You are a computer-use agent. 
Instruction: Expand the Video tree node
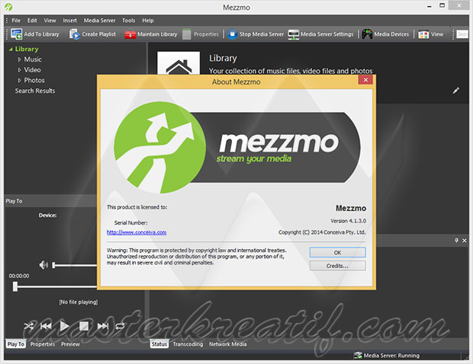20,70
